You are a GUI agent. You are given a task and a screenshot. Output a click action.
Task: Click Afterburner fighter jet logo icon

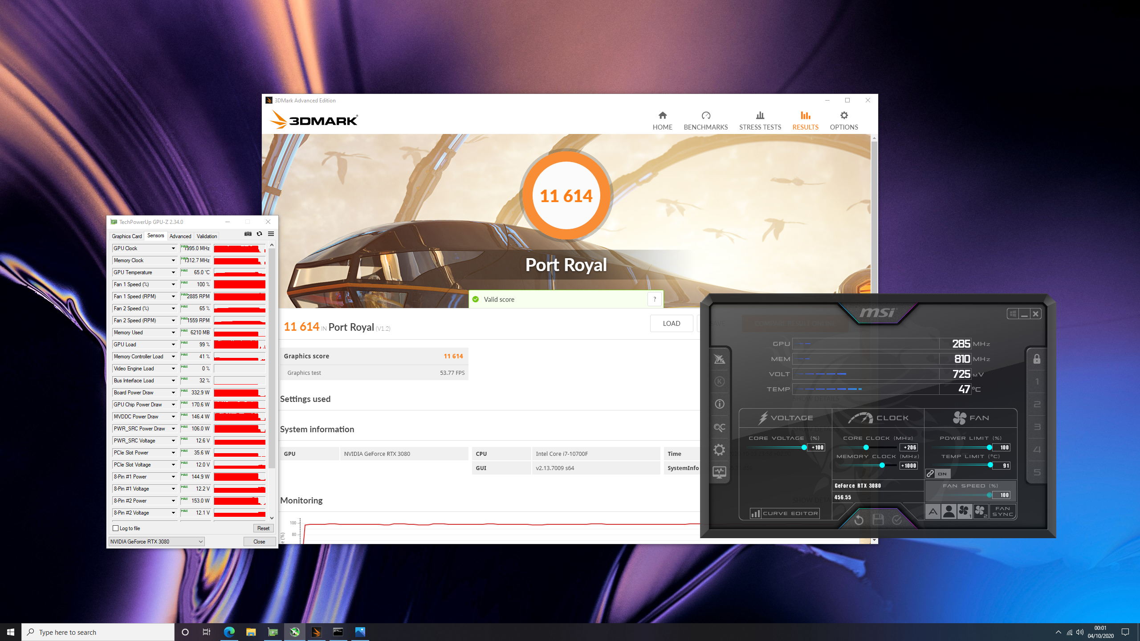tap(719, 359)
